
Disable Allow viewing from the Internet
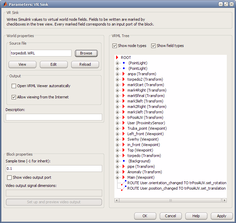(14, 97)
